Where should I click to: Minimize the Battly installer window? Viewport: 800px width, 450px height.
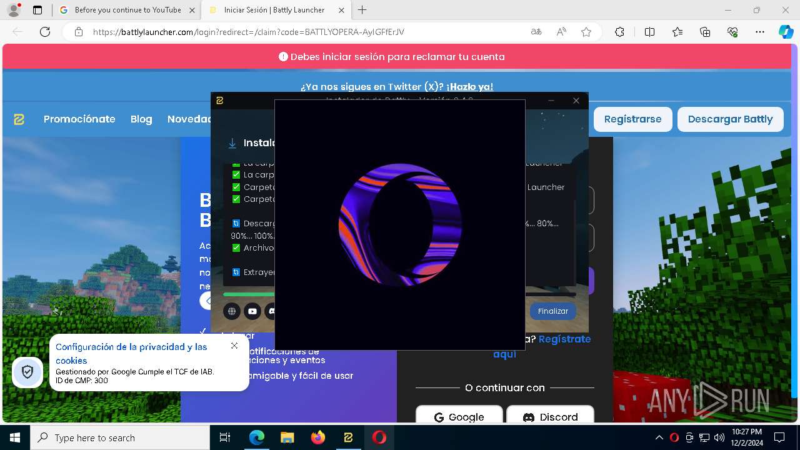click(x=551, y=101)
